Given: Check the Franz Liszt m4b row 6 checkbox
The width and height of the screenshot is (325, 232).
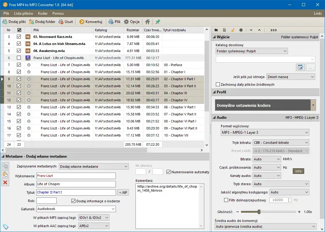Looking at the screenshot, I should click(x=19, y=58).
